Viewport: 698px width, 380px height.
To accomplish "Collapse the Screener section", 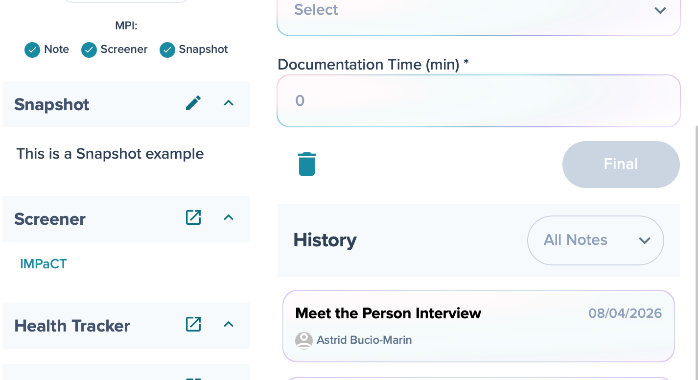I will point(229,217).
